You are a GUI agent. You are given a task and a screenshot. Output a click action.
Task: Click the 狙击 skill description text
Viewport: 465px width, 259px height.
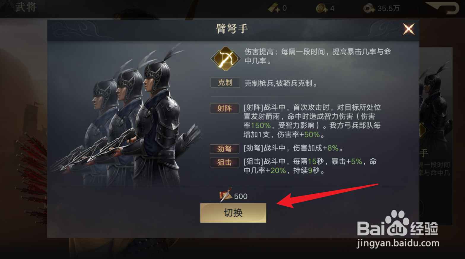coord(310,166)
